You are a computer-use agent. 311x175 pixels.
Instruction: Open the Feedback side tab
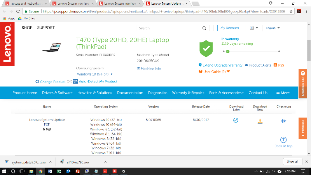click(303, 128)
